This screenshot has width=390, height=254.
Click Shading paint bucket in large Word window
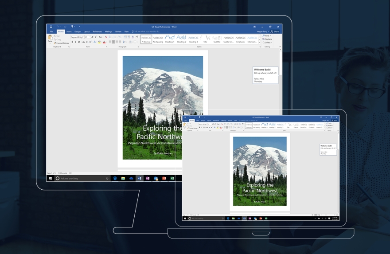[130, 42]
